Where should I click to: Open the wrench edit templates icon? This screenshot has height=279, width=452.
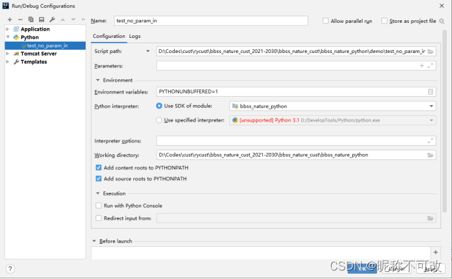tap(52, 20)
